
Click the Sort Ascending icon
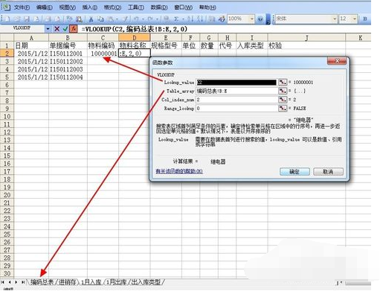click(x=190, y=19)
